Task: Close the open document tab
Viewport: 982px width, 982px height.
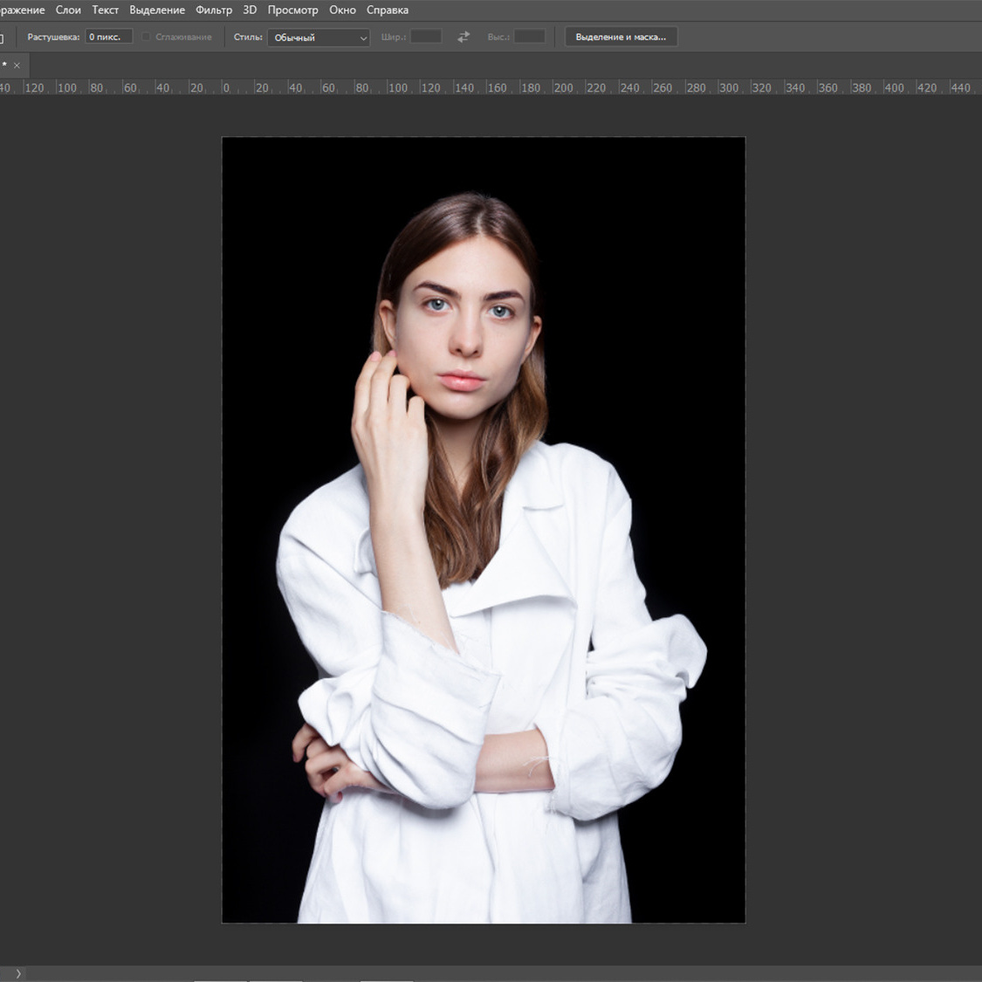Action: click(17, 65)
